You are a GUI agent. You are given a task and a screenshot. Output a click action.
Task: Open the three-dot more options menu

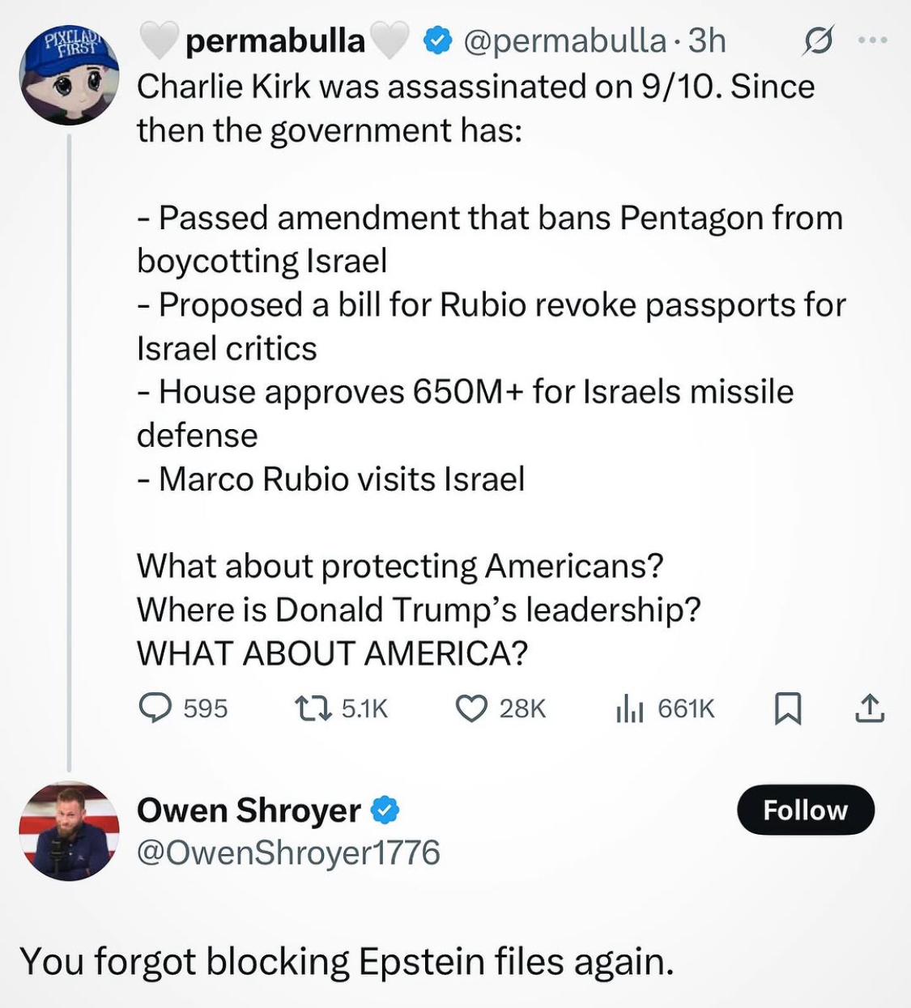[x=873, y=40]
